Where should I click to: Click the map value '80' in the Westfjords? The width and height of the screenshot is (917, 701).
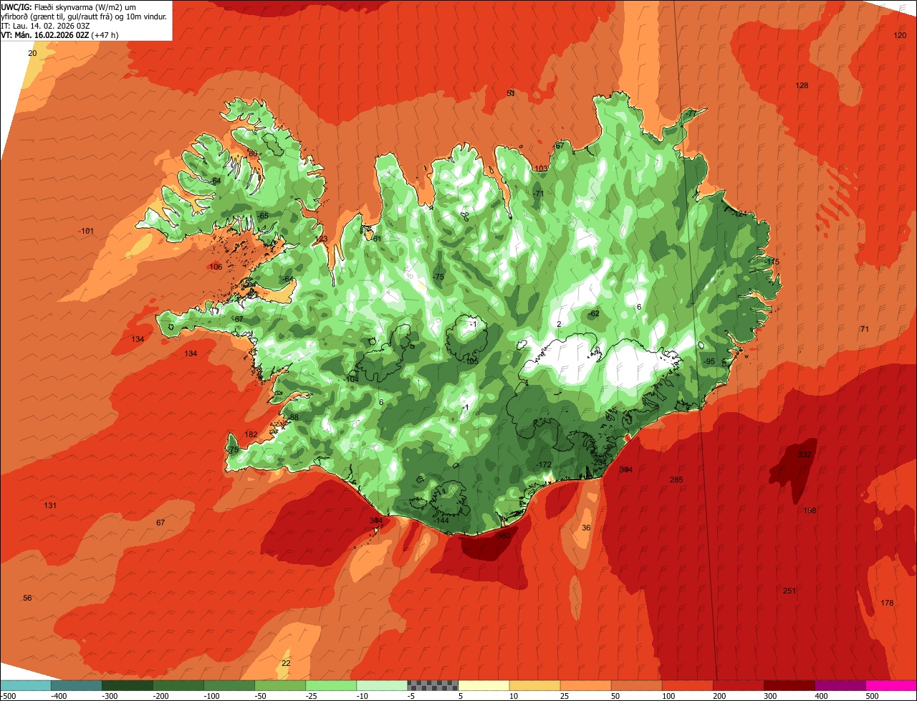(x=252, y=153)
